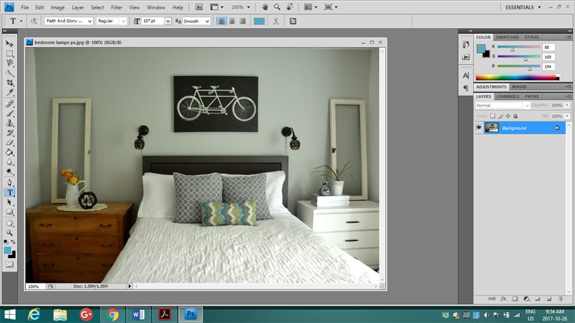Open the Paragraph panel icon in dock
575x323 pixels.
pyautogui.click(x=465, y=88)
